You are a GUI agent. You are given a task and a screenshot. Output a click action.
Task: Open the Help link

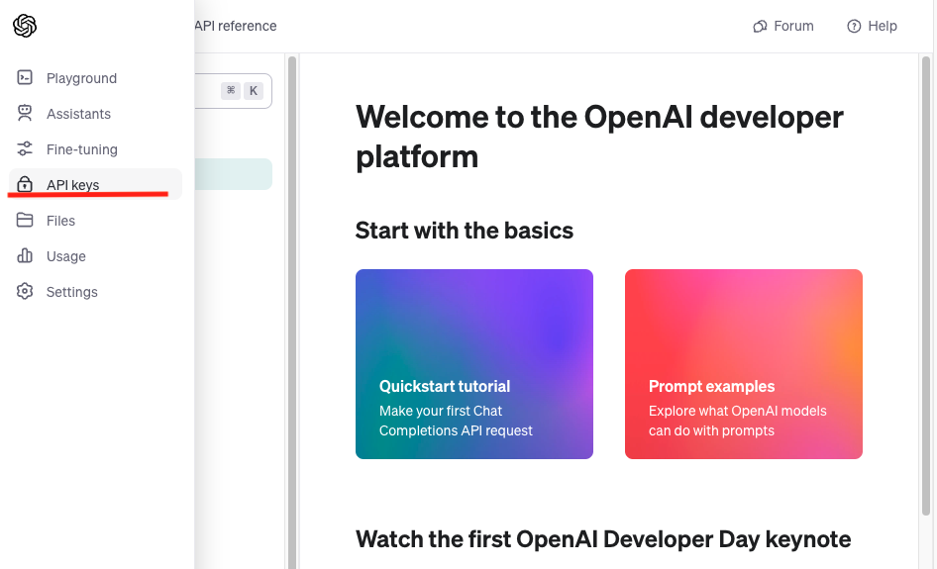point(872,27)
